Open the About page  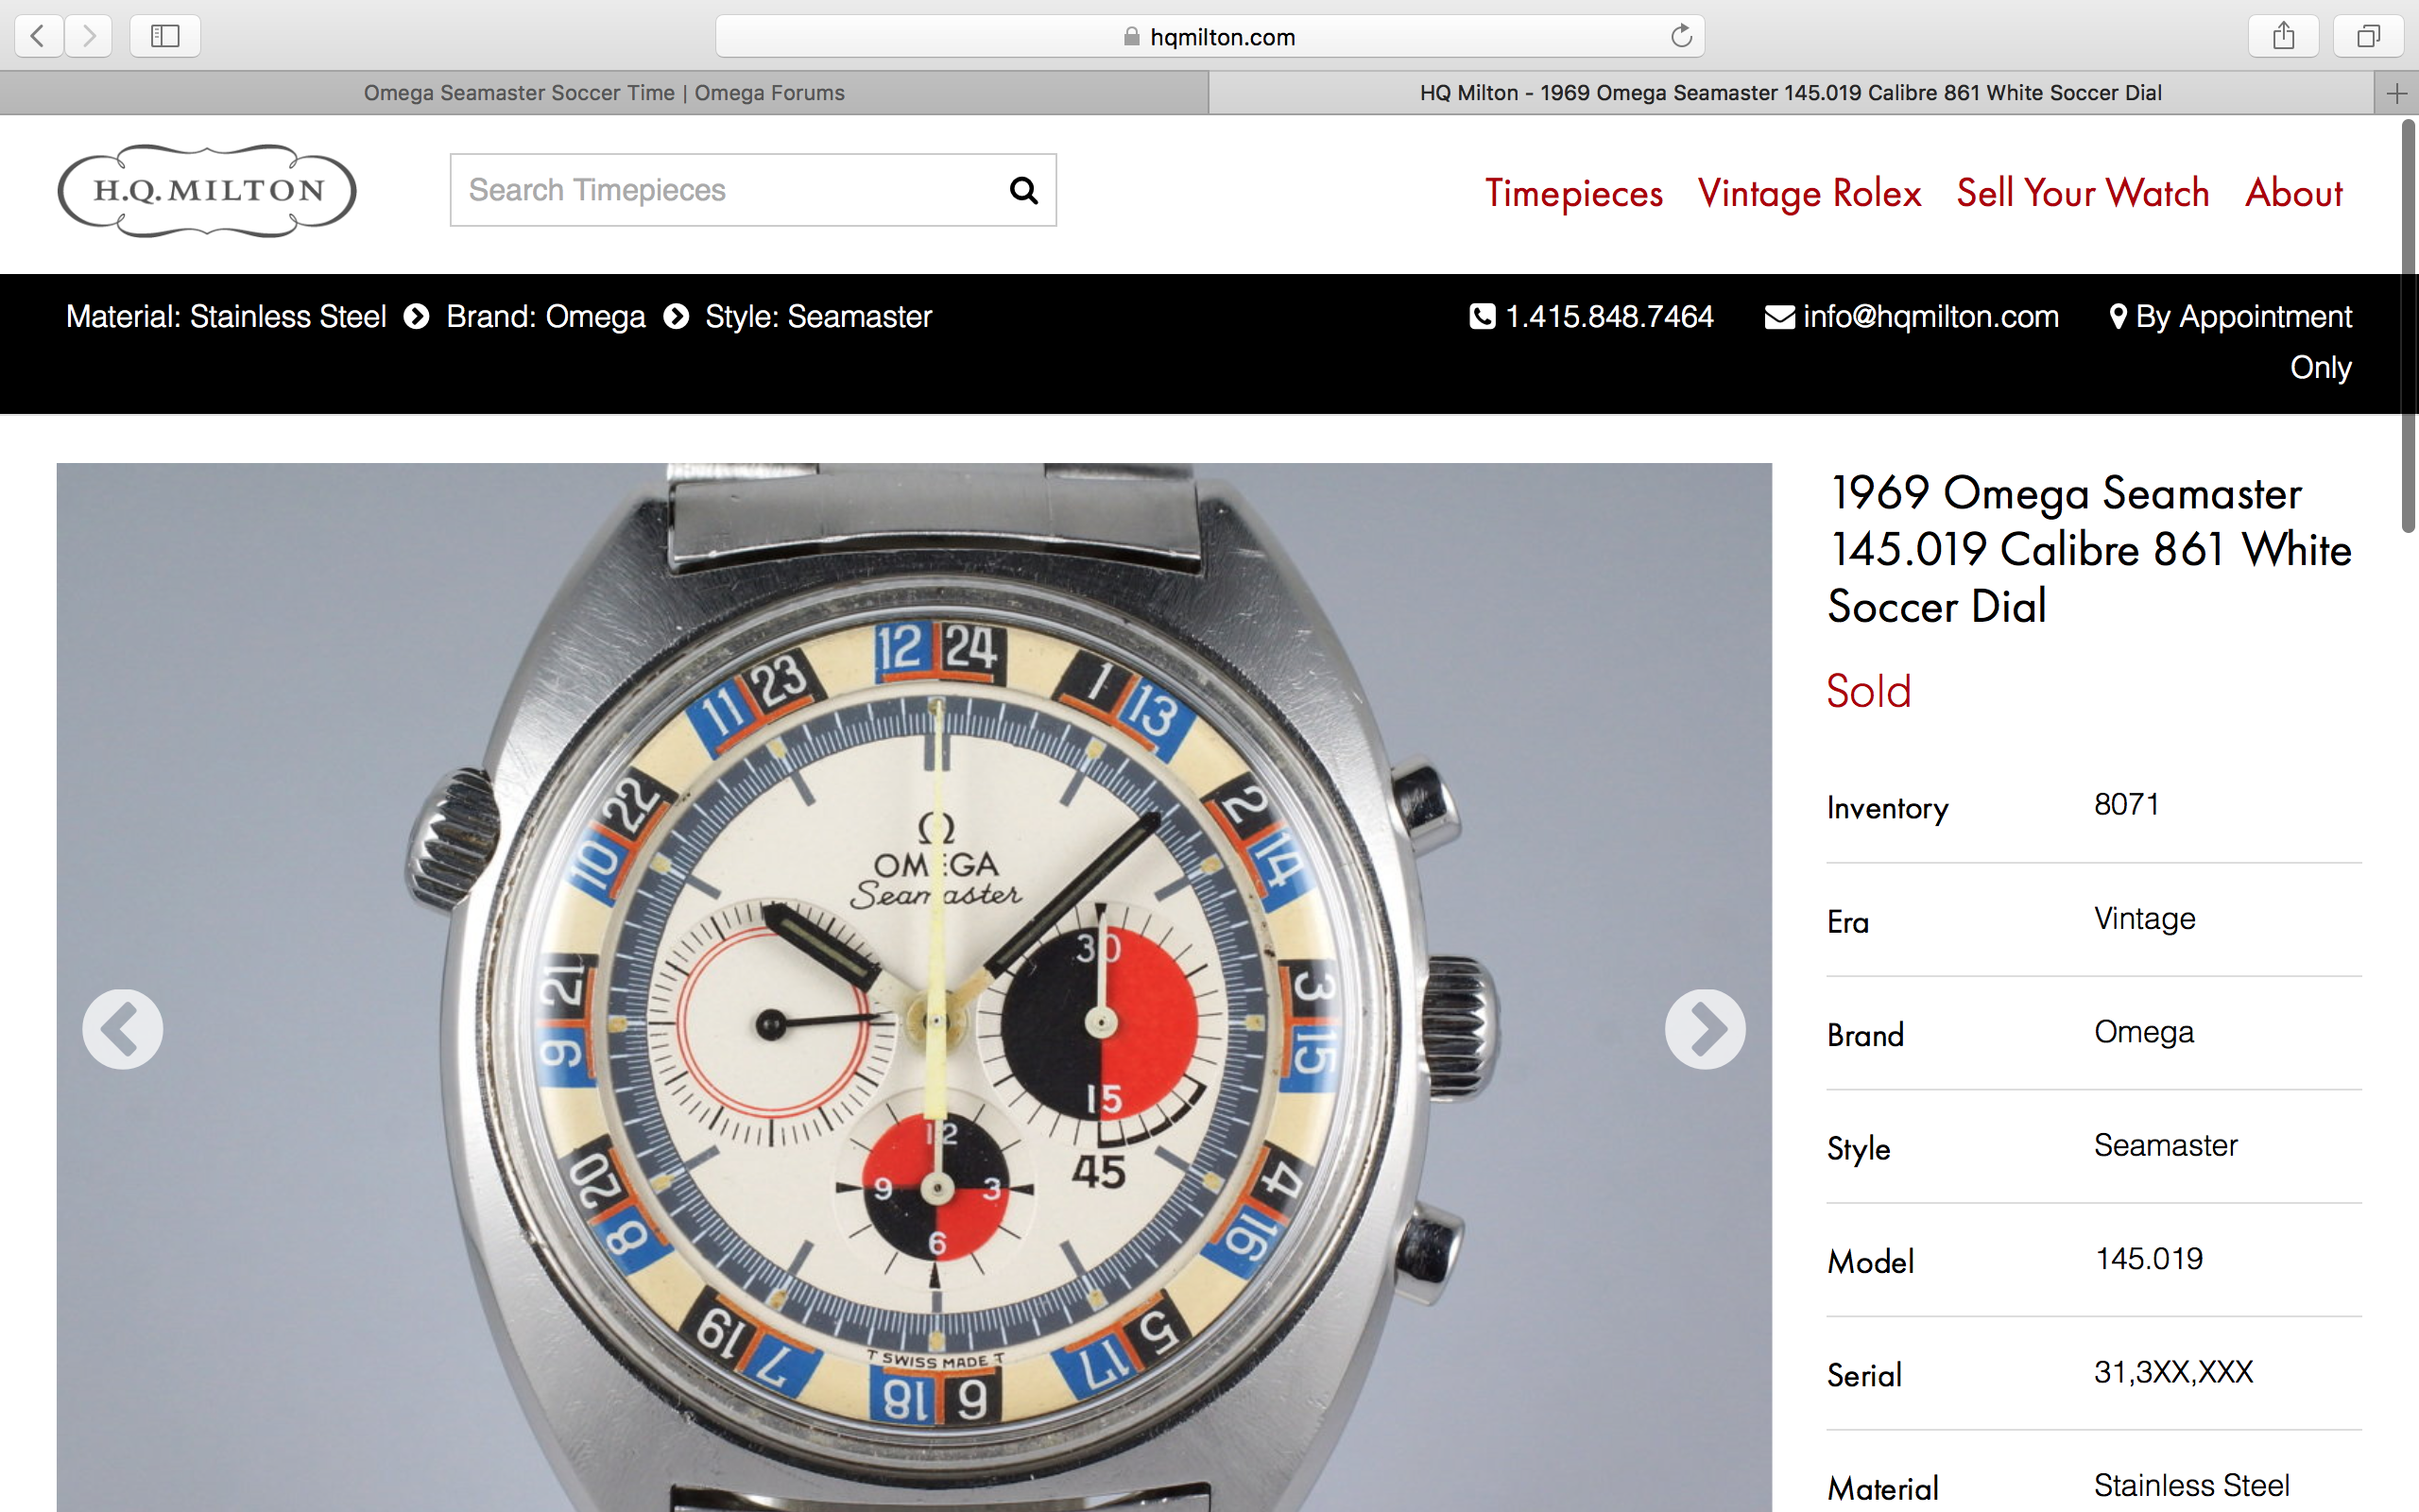tap(2294, 193)
